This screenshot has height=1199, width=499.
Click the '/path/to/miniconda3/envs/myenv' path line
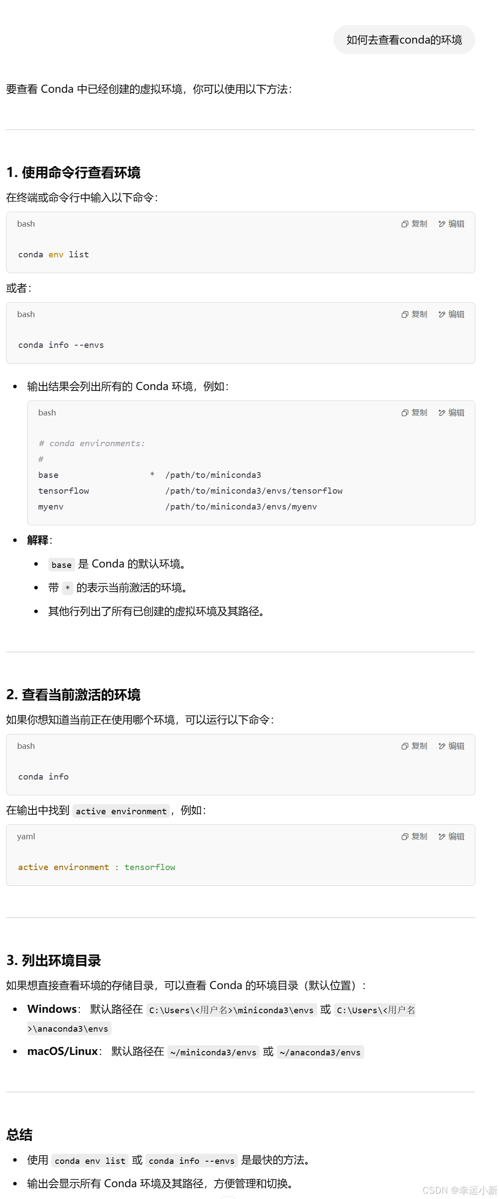click(x=241, y=506)
